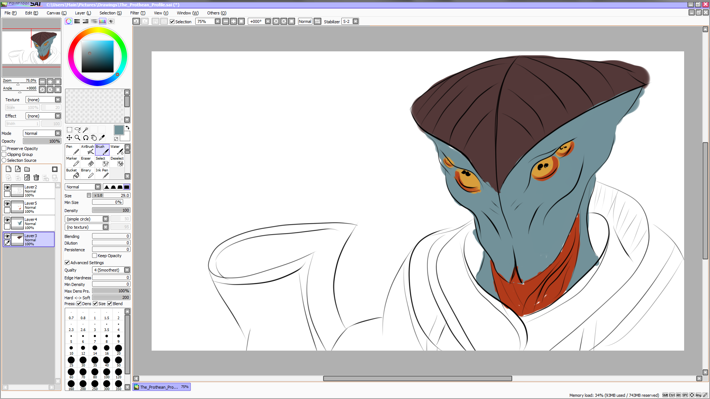
Task: Pick the eyedropper color picker tool
Action: click(x=102, y=138)
